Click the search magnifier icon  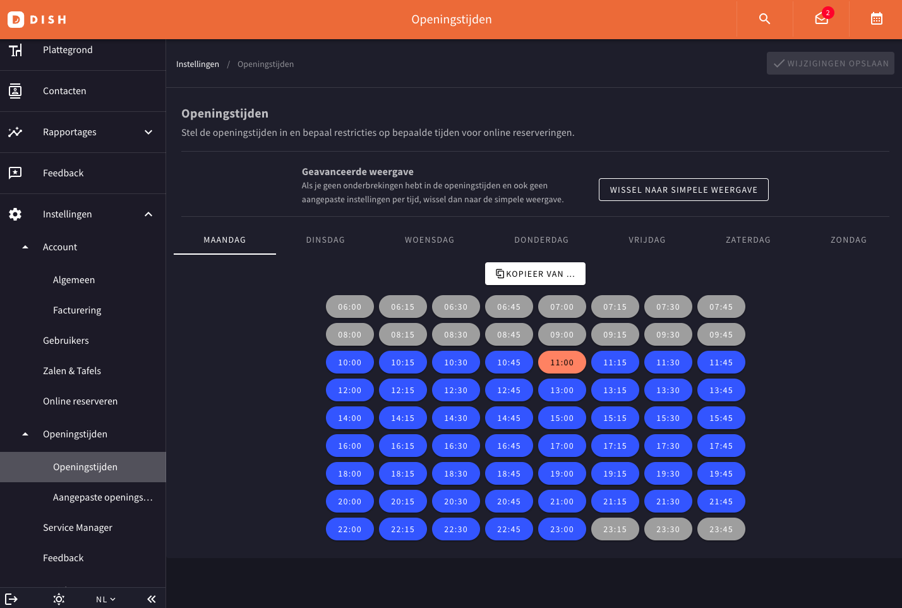(764, 19)
